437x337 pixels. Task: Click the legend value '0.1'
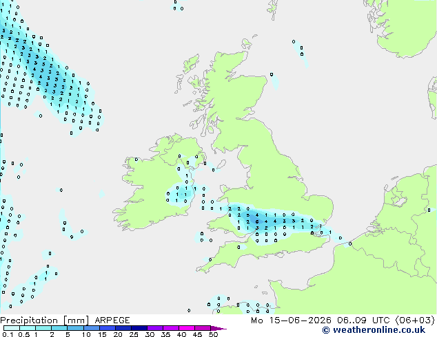(x=8, y=334)
